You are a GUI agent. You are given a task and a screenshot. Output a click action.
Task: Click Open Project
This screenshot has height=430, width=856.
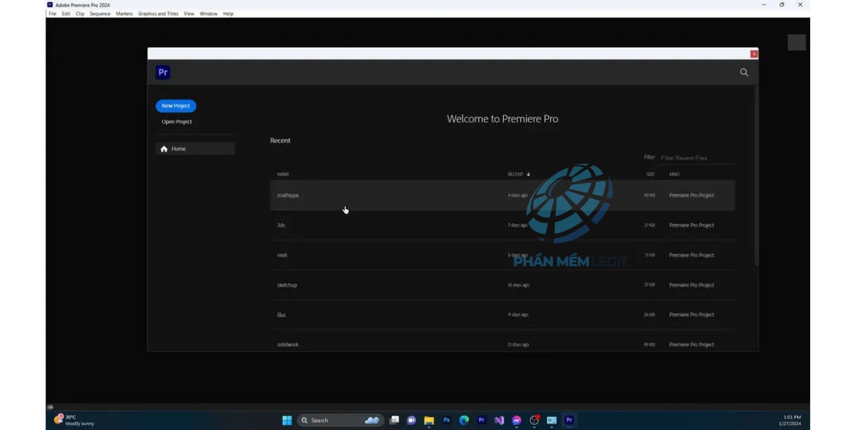176,121
